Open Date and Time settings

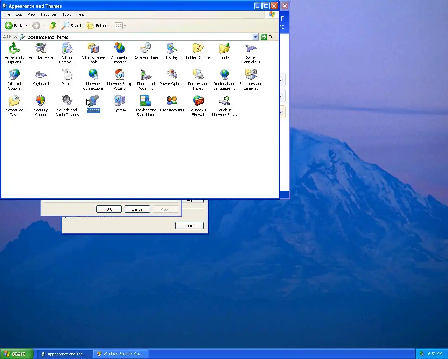pyautogui.click(x=146, y=51)
